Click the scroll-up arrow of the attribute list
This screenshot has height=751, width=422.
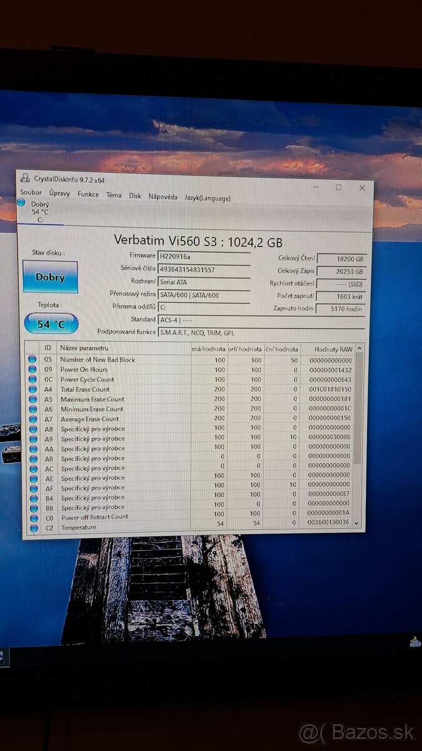tap(359, 348)
